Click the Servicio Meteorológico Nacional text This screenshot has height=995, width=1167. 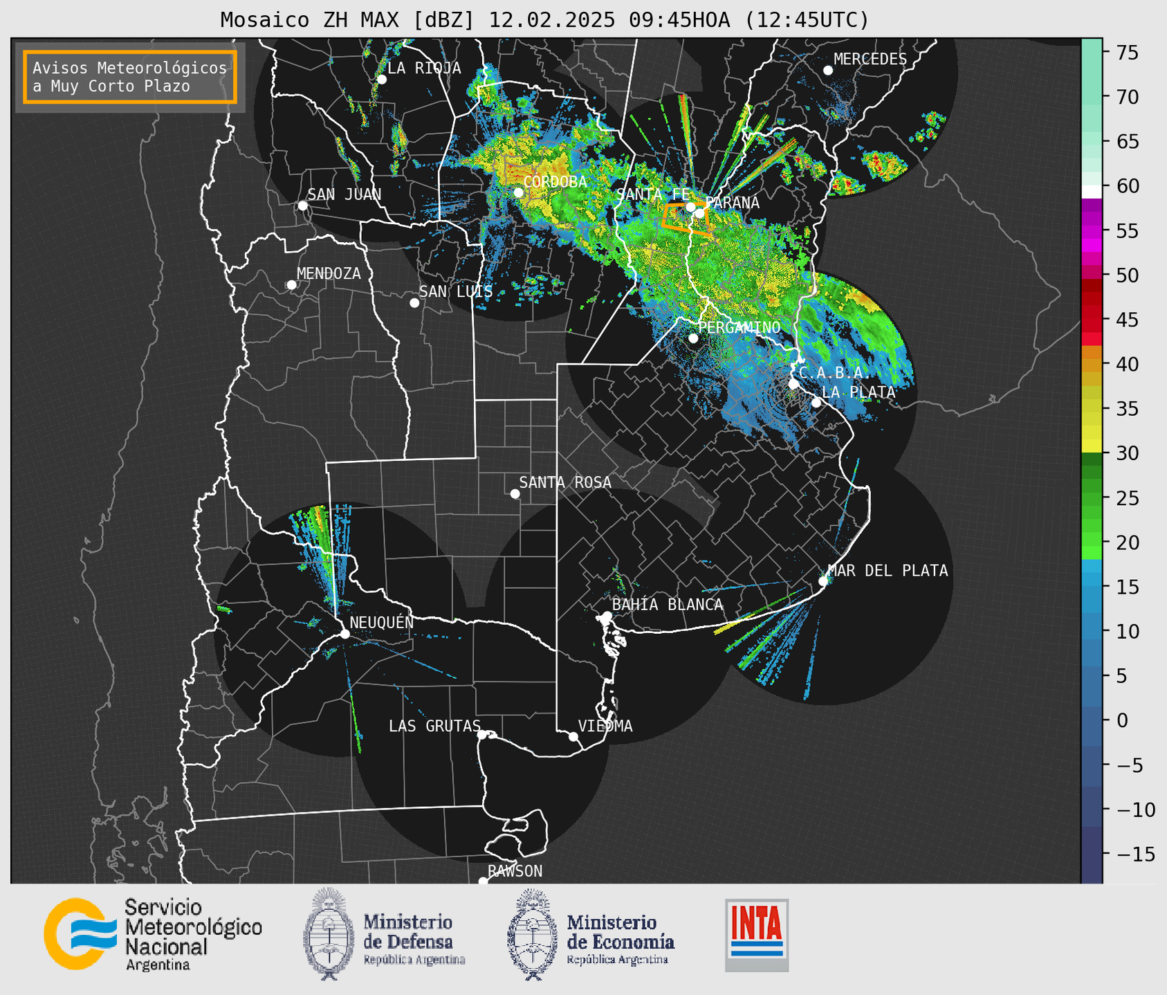[193, 933]
